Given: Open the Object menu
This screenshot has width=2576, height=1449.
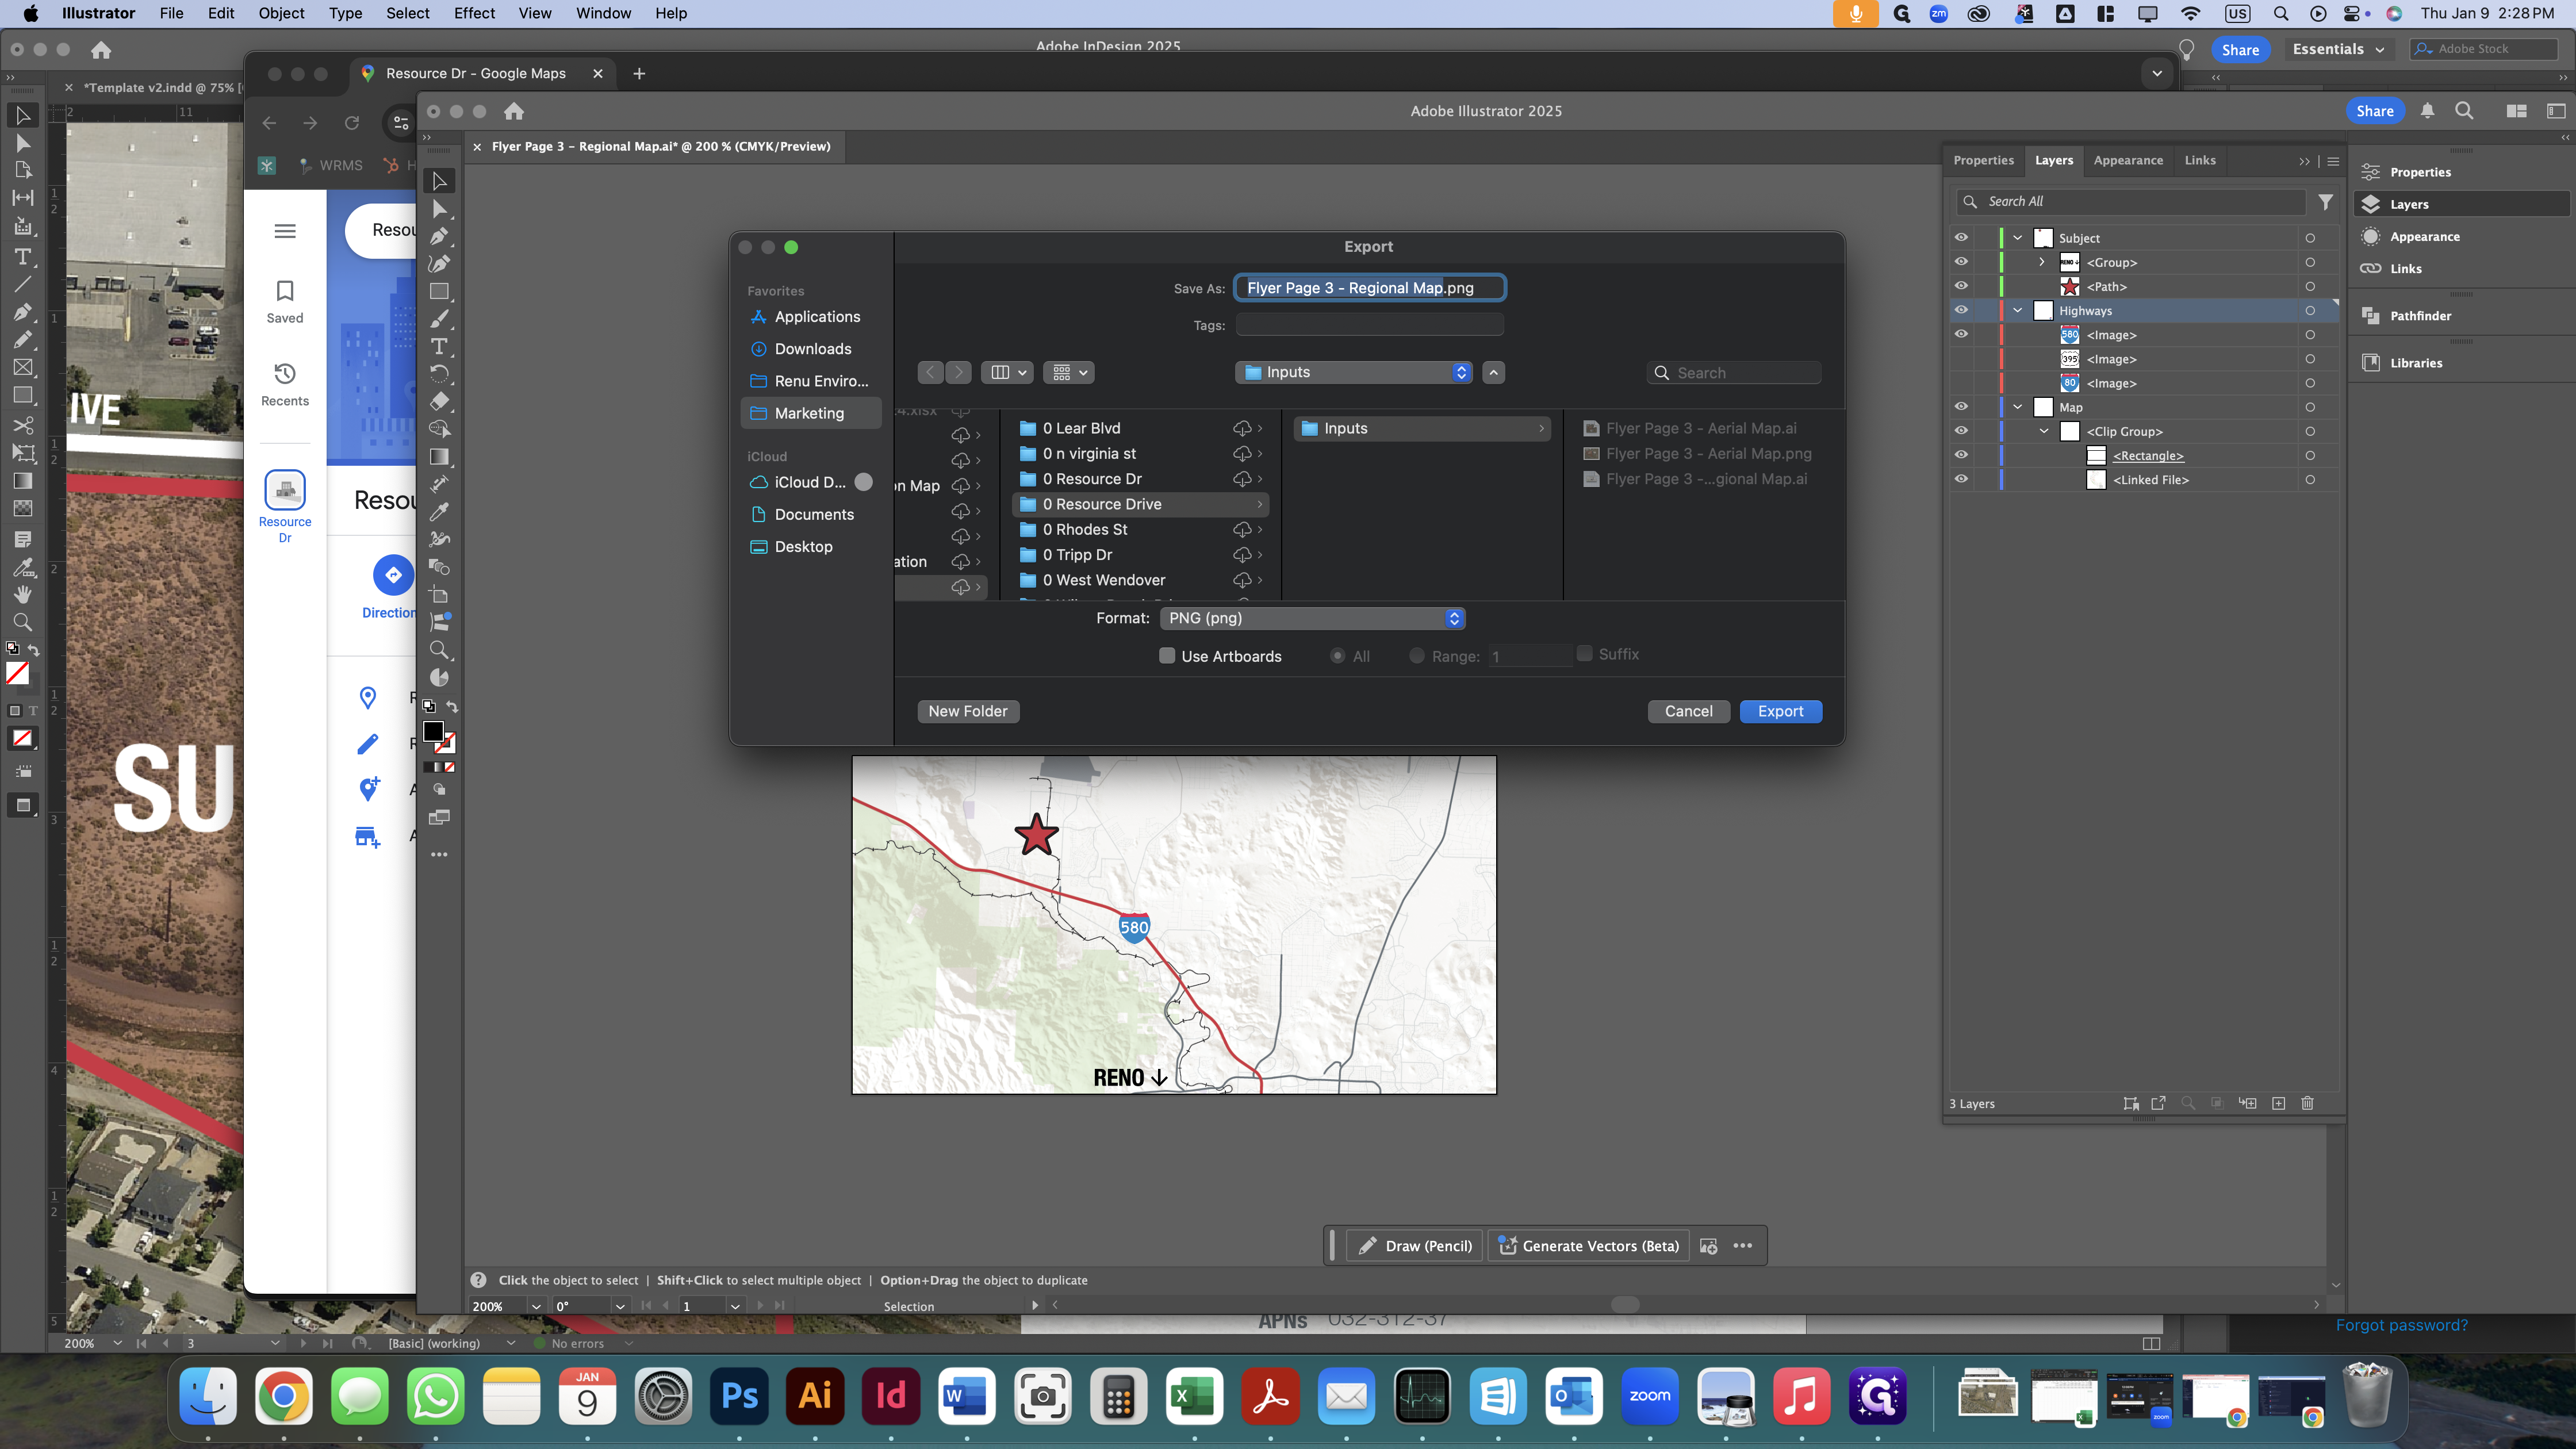Looking at the screenshot, I should pos(281,13).
